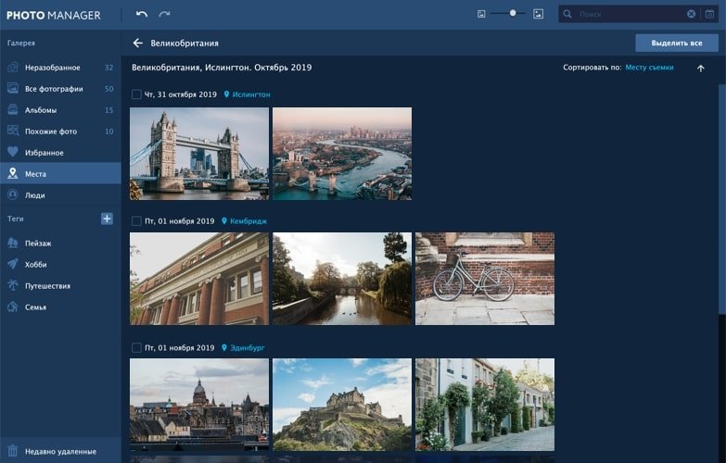
Task: Open the aerial Thames river photo thumbnail
Action: (342, 154)
